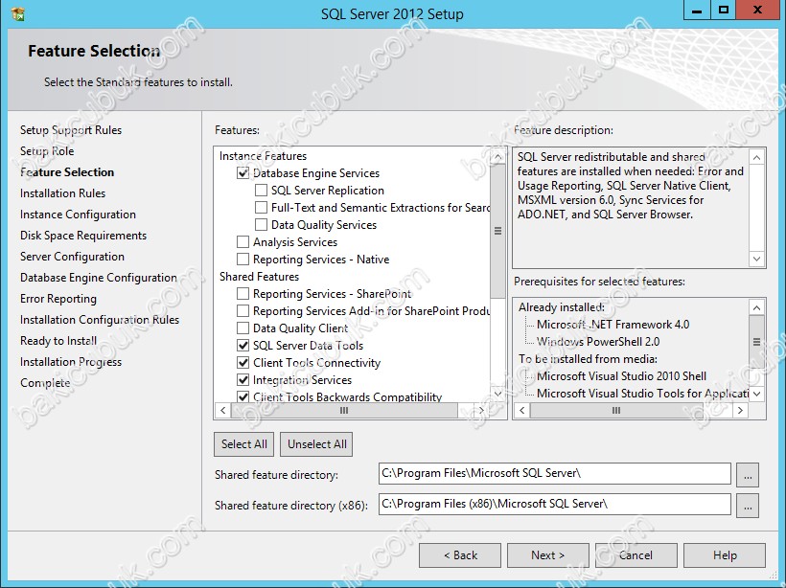Image resolution: width=786 pixels, height=588 pixels.
Task: Go to the previous page with Back
Action: click(460, 554)
